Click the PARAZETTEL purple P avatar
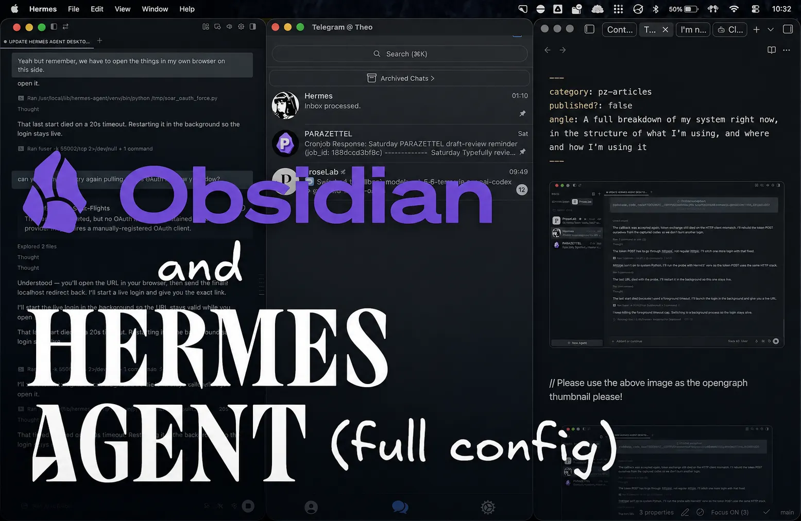 [285, 143]
